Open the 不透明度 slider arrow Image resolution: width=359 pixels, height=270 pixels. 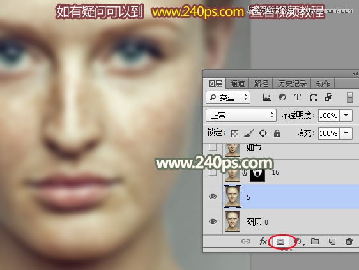[x=346, y=116]
